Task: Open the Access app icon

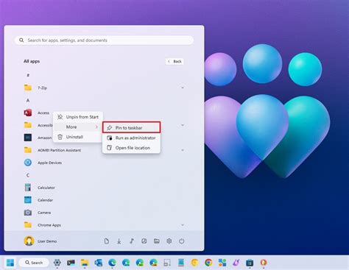Action: coord(28,113)
